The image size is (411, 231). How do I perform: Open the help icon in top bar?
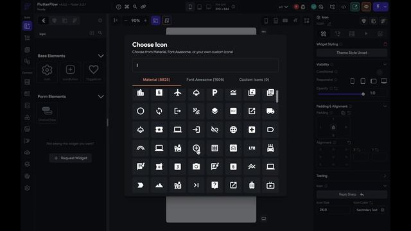(x=119, y=7)
